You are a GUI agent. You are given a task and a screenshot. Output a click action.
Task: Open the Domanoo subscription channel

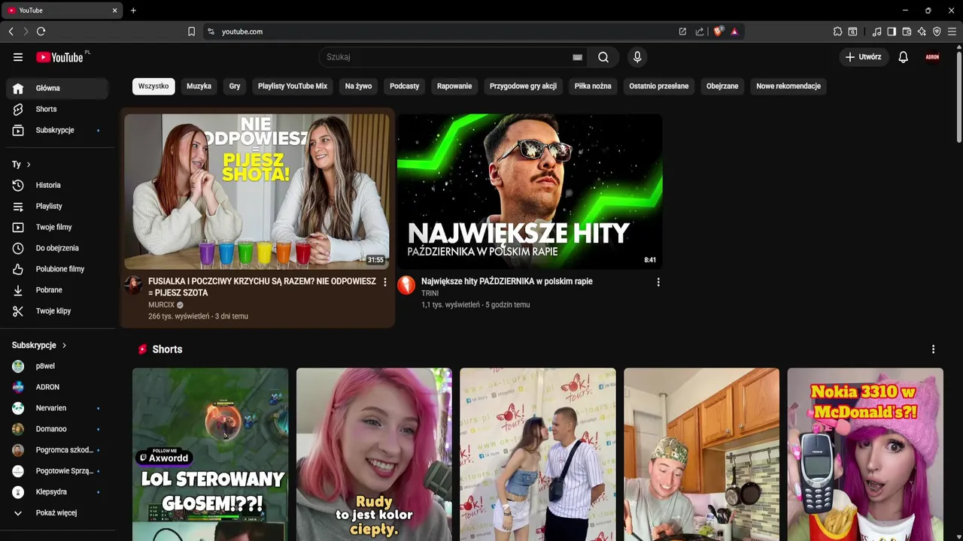pos(57,429)
